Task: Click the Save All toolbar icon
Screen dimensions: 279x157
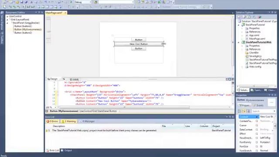Action: tap(26, 2)
